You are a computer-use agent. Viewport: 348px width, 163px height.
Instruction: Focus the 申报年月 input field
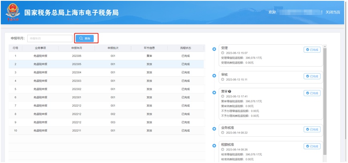[x=50, y=38]
